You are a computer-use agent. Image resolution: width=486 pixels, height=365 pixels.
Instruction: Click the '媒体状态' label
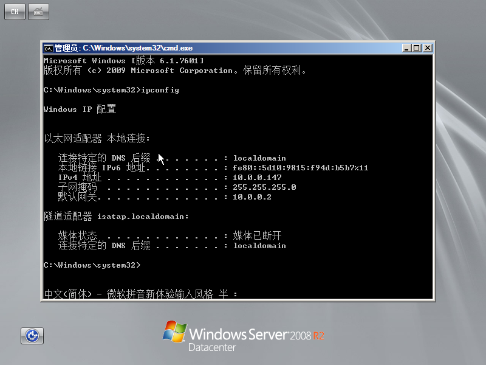[x=78, y=235]
